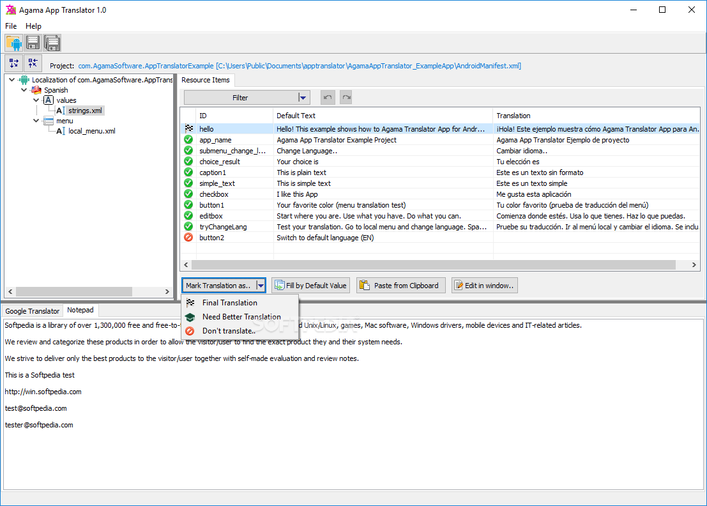Open the Help menu
Screen dimensions: 707x506
[33, 26]
